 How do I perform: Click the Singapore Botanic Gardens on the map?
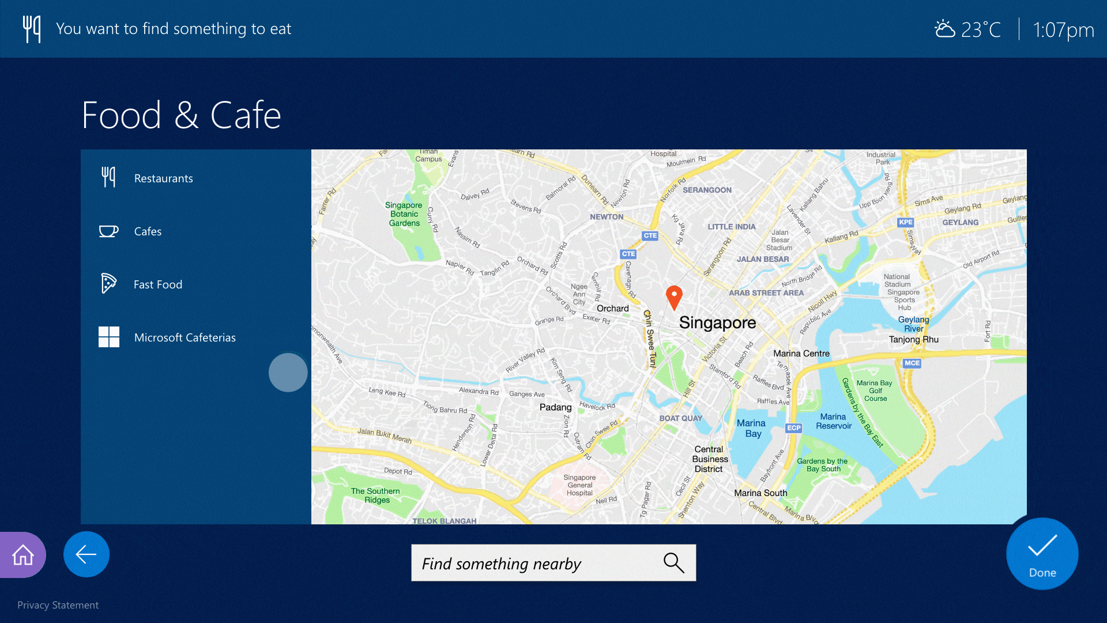[x=404, y=213]
